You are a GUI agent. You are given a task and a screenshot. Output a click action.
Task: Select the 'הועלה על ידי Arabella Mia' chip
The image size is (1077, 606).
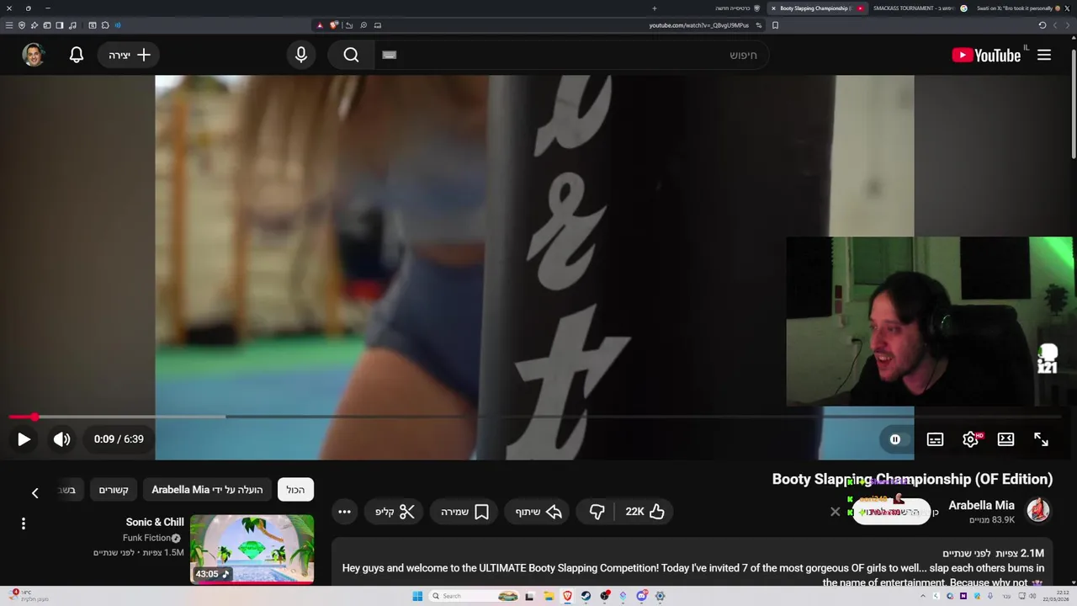click(x=207, y=490)
